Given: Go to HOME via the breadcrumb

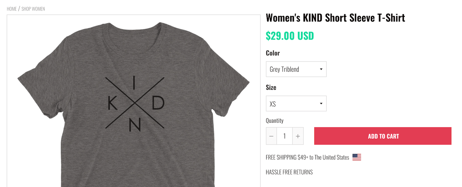Looking at the screenshot, I should pos(12,9).
